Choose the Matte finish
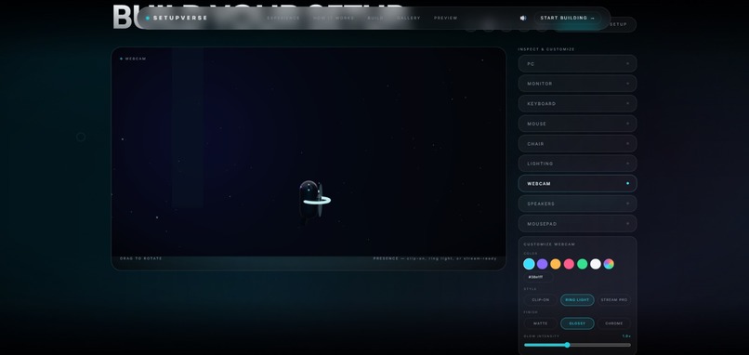Viewport: 749px width, 355px height. (x=540, y=323)
